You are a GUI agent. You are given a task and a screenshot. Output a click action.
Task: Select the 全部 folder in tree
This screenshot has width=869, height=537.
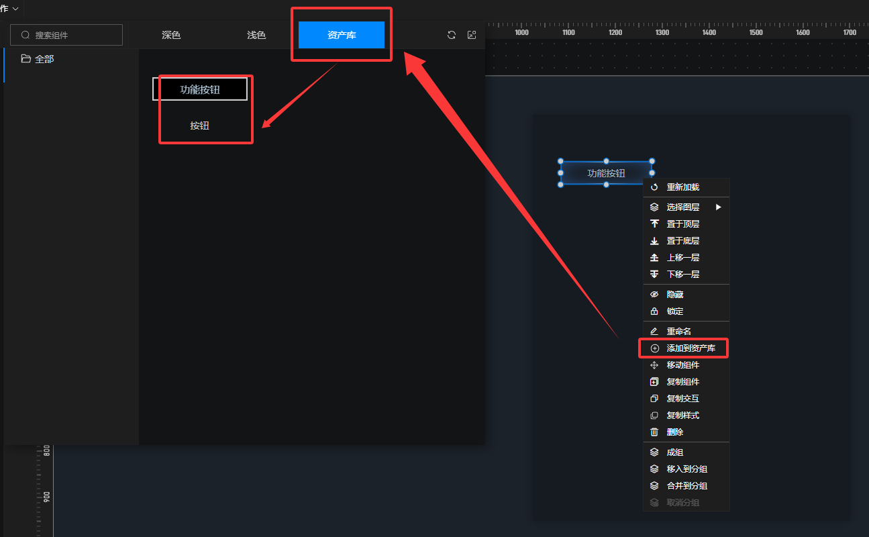click(44, 59)
